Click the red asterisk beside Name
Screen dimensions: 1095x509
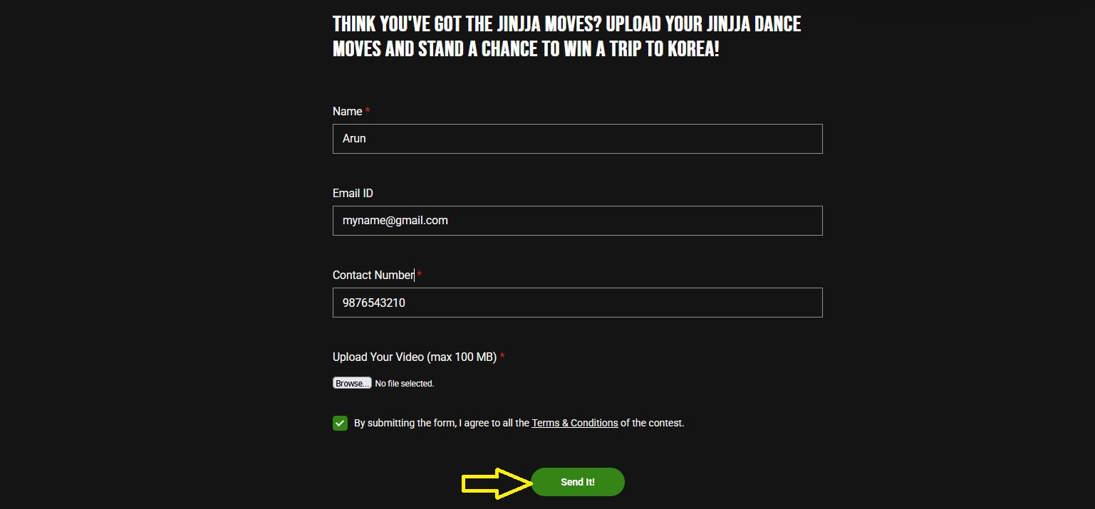click(x=368, y=111)
